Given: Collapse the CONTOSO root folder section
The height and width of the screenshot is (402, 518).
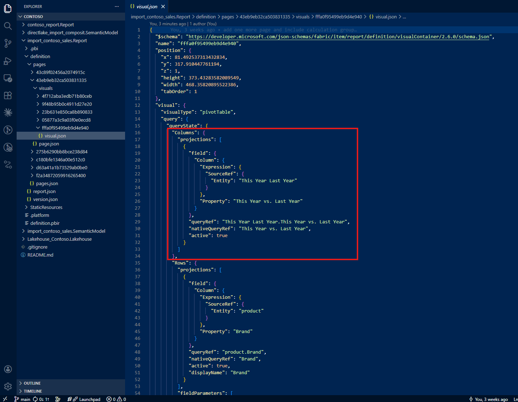Looking at the screenshot, I should click(x=70, y=17).
